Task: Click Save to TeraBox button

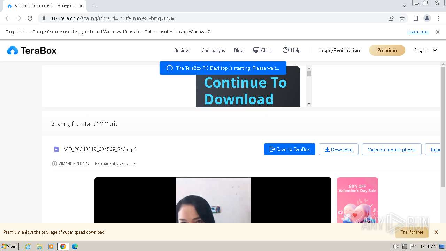Action: tap(290, 149)
